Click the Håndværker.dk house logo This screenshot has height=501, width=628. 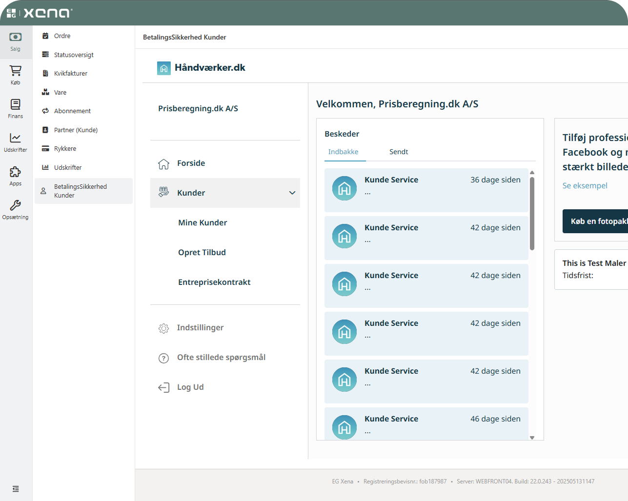tap(164, 68)
